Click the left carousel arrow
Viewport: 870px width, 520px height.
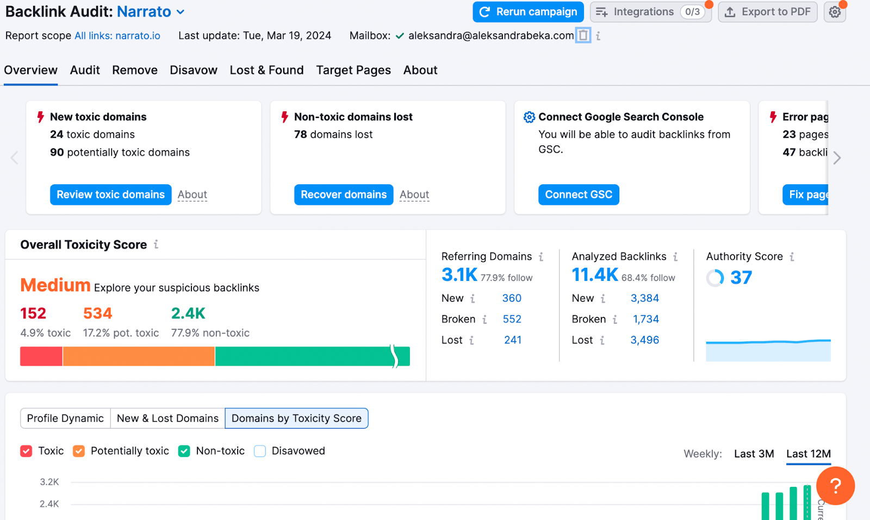point(14,158)
